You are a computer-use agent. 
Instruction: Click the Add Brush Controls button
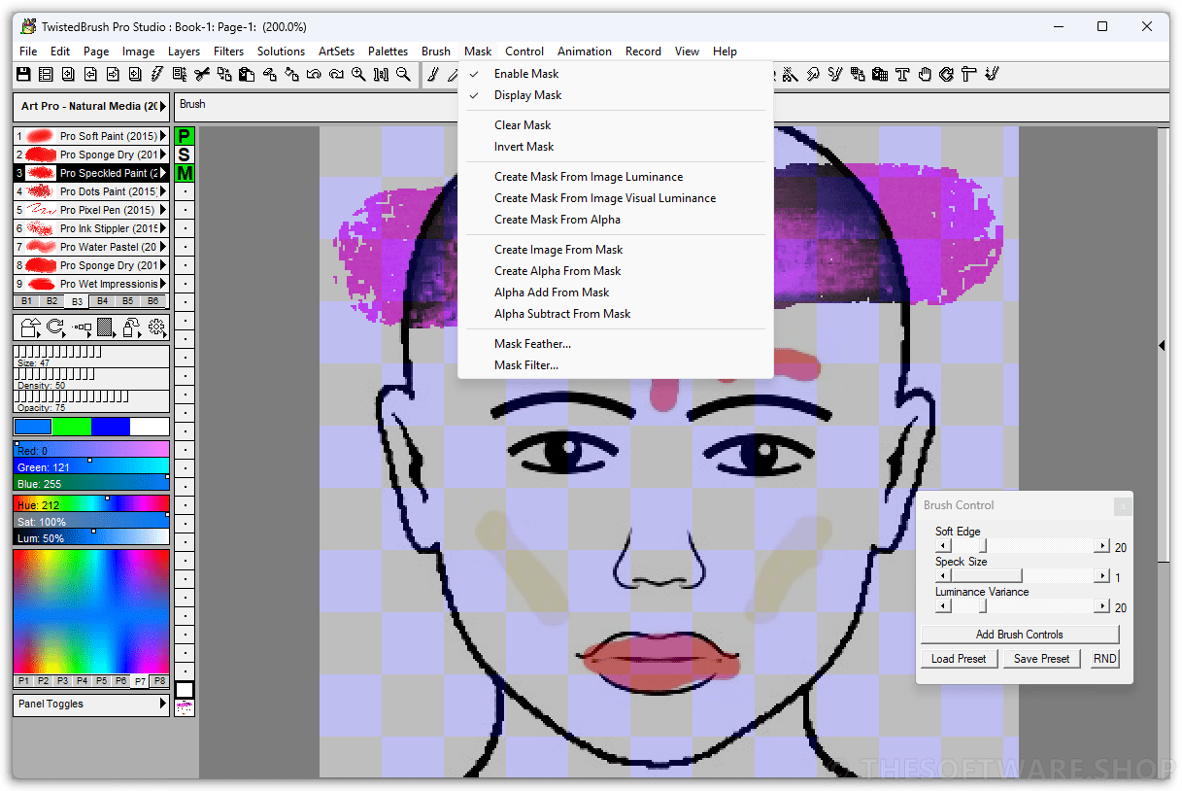coord(1020,635)
